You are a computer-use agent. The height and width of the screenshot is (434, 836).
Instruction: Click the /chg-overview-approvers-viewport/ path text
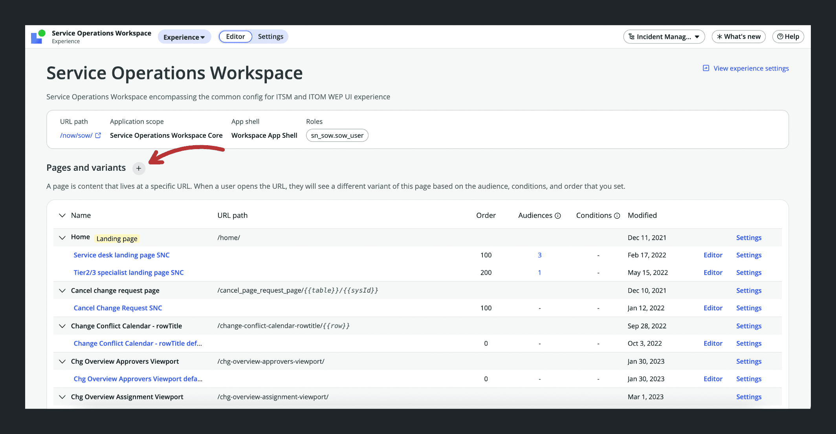point(271,361)
